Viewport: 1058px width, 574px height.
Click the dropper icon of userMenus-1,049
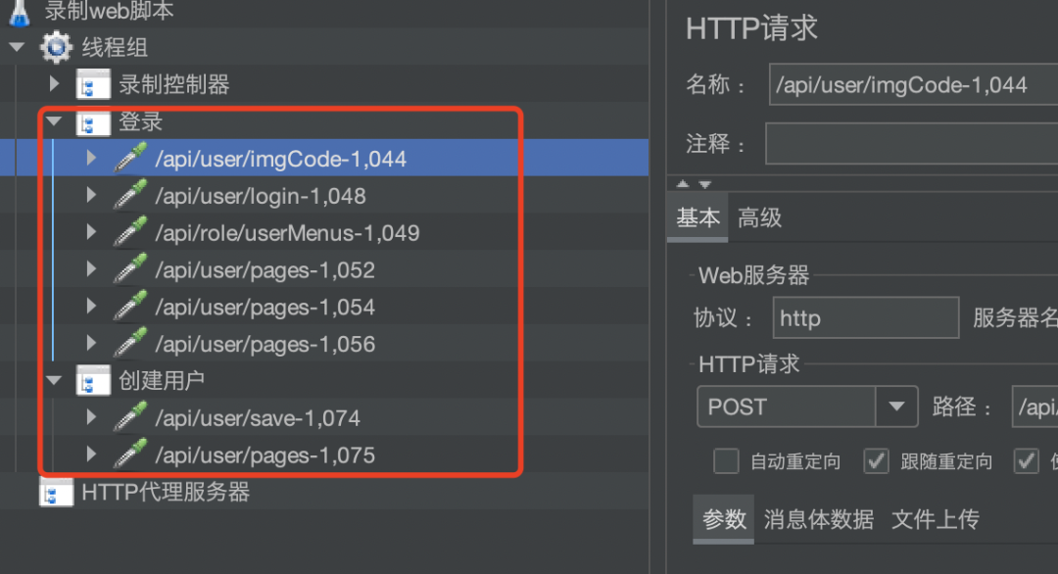click(130, 232)
